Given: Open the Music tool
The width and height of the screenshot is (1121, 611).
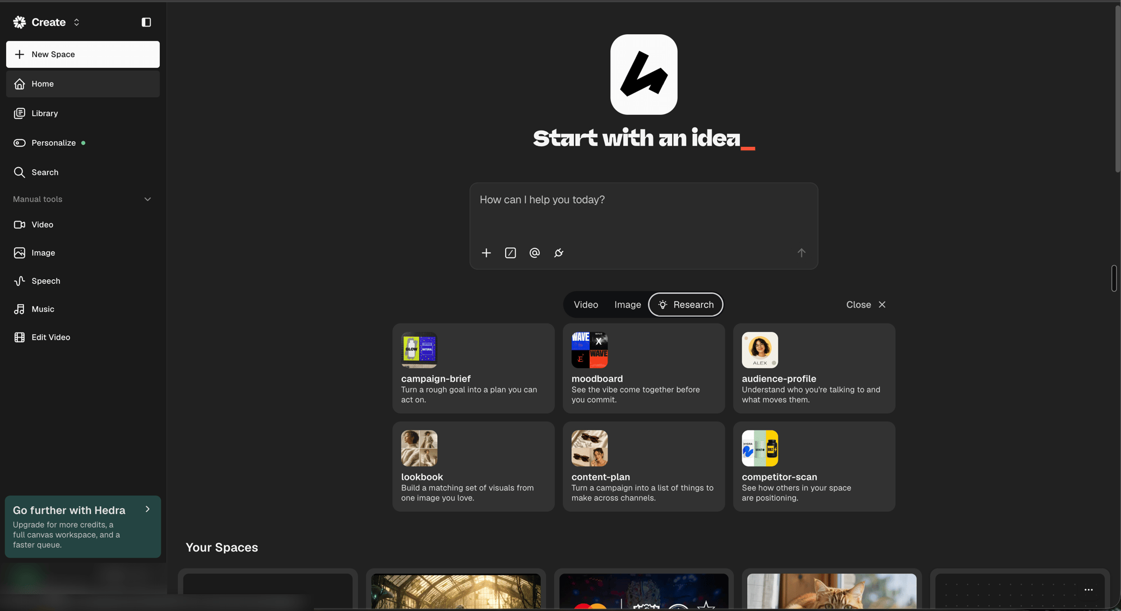Looking at the screenshot, I should 83,309.
